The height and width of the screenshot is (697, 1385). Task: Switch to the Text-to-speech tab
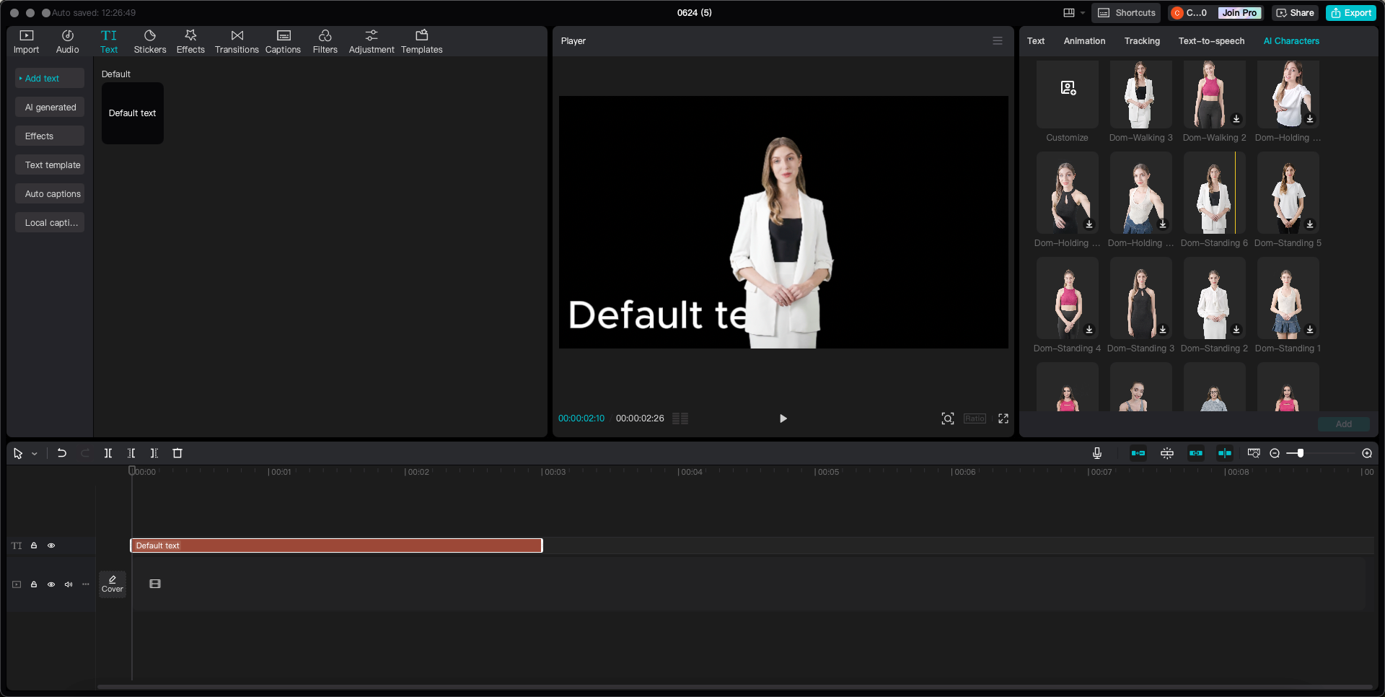[x=1211, y=41]
